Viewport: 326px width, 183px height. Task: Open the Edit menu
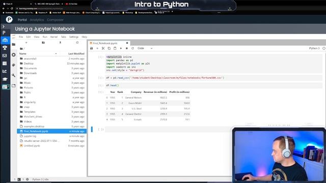[29, 37]
